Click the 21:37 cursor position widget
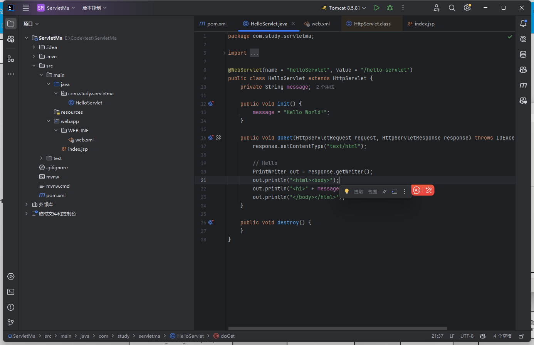Screen dimensions: 534x345 point(437,336)
